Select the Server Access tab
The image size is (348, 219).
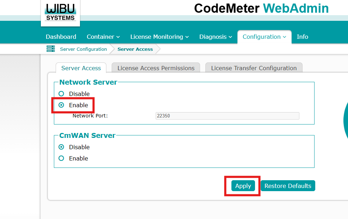click(x=81, y=68)
